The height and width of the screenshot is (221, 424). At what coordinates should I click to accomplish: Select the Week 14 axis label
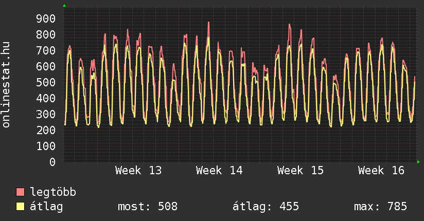(219, 171)
